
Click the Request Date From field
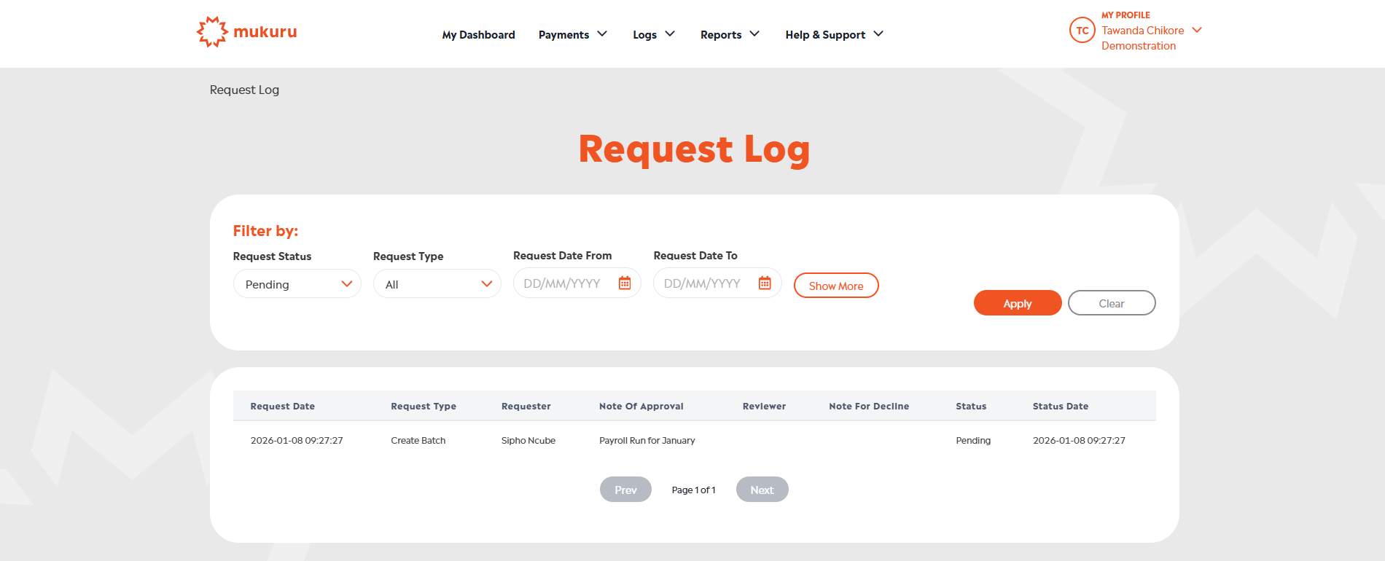point(577,283)
